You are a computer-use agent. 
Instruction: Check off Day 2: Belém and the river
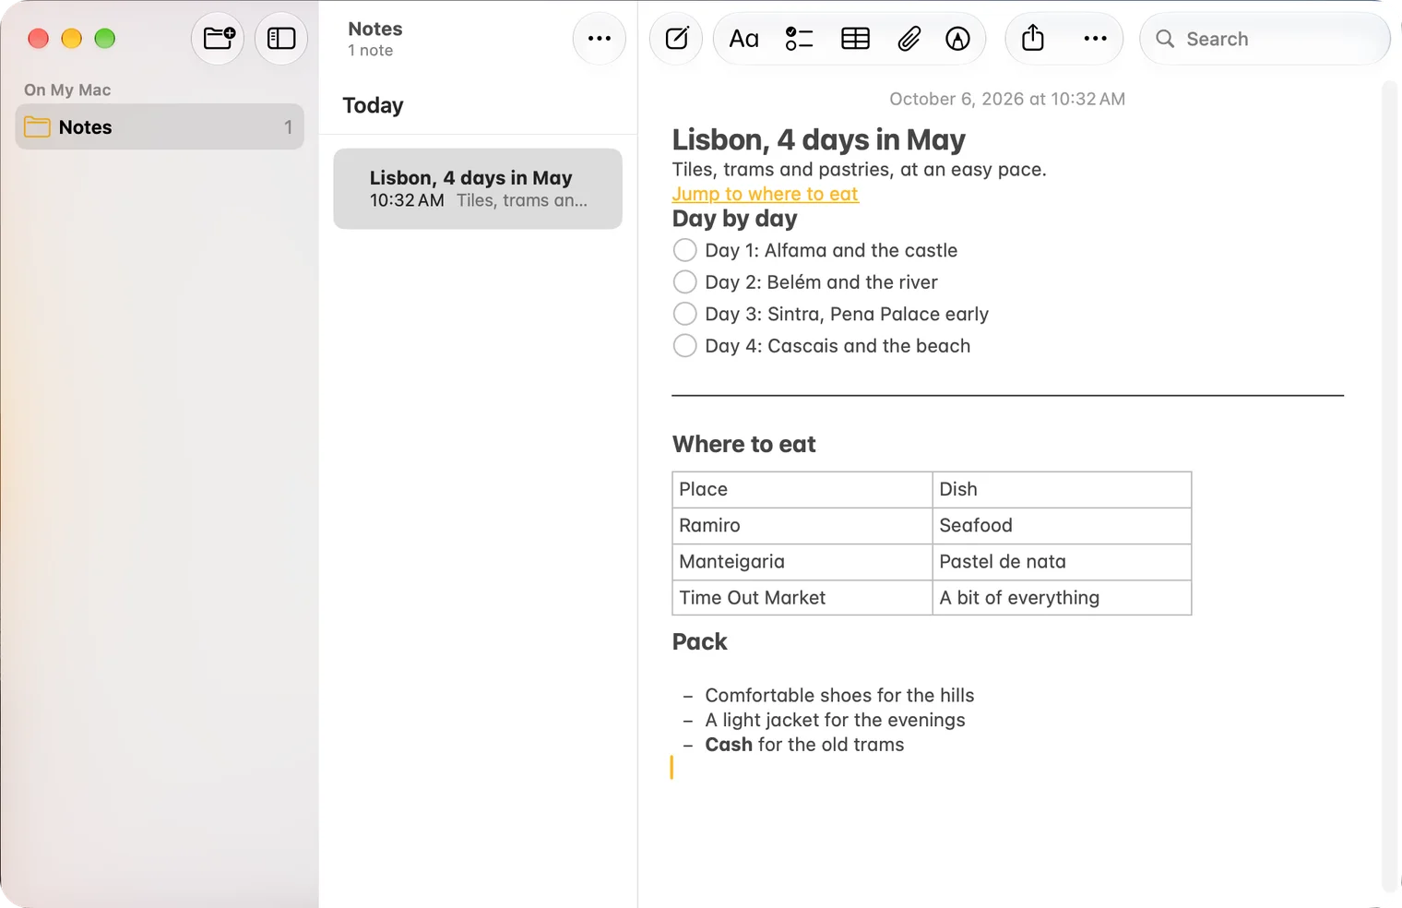coord(684,282)
